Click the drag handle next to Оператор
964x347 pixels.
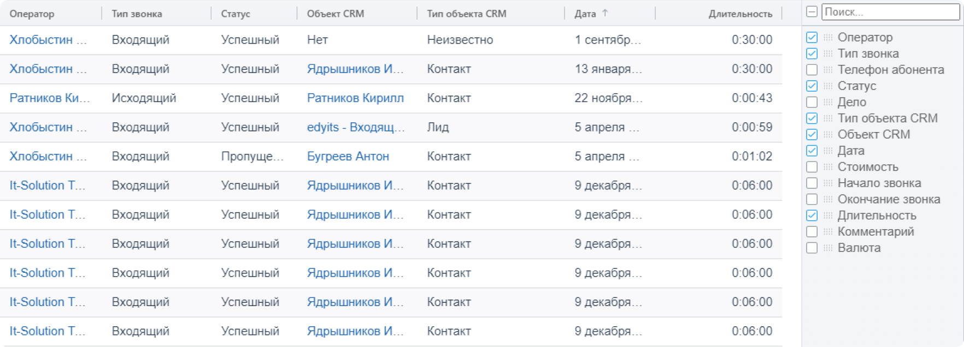828,38
